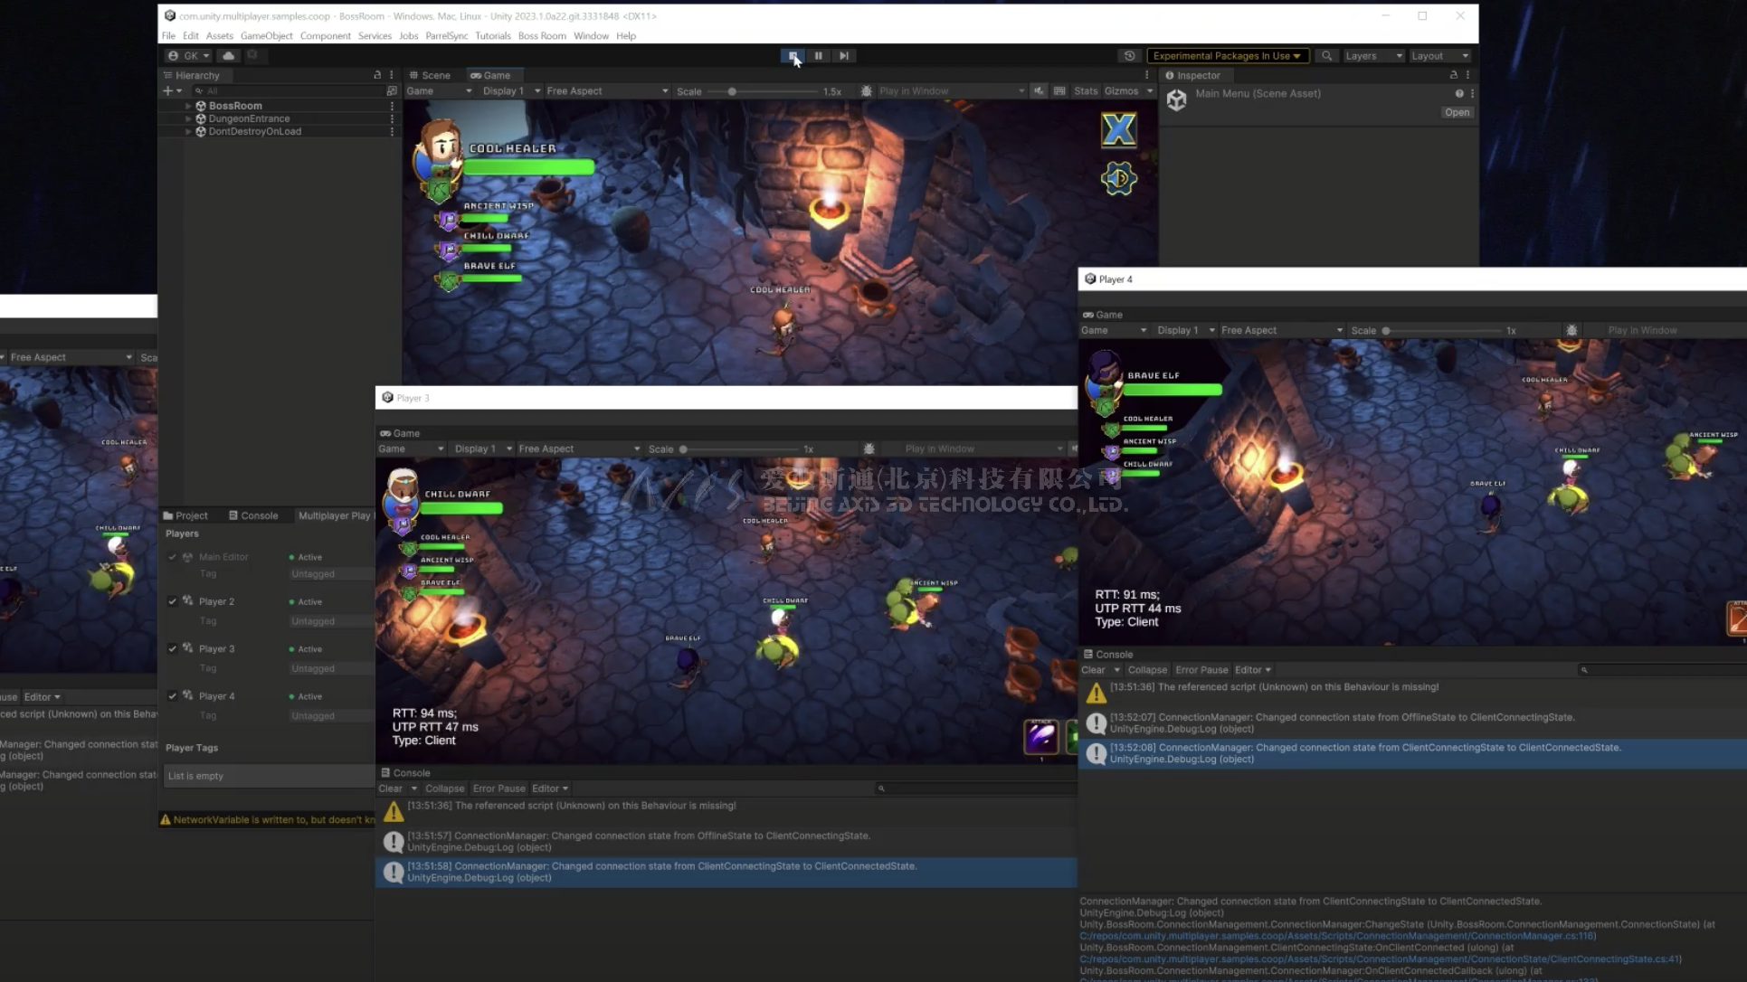
Task: Open the Layers dropdown
Action: 1372,56
